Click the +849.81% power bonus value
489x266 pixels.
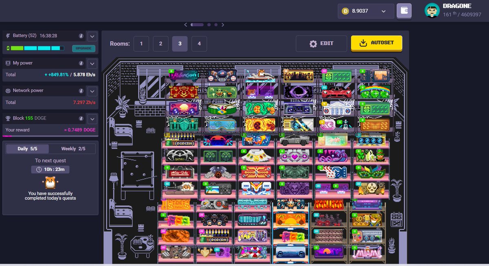(56, 75)
